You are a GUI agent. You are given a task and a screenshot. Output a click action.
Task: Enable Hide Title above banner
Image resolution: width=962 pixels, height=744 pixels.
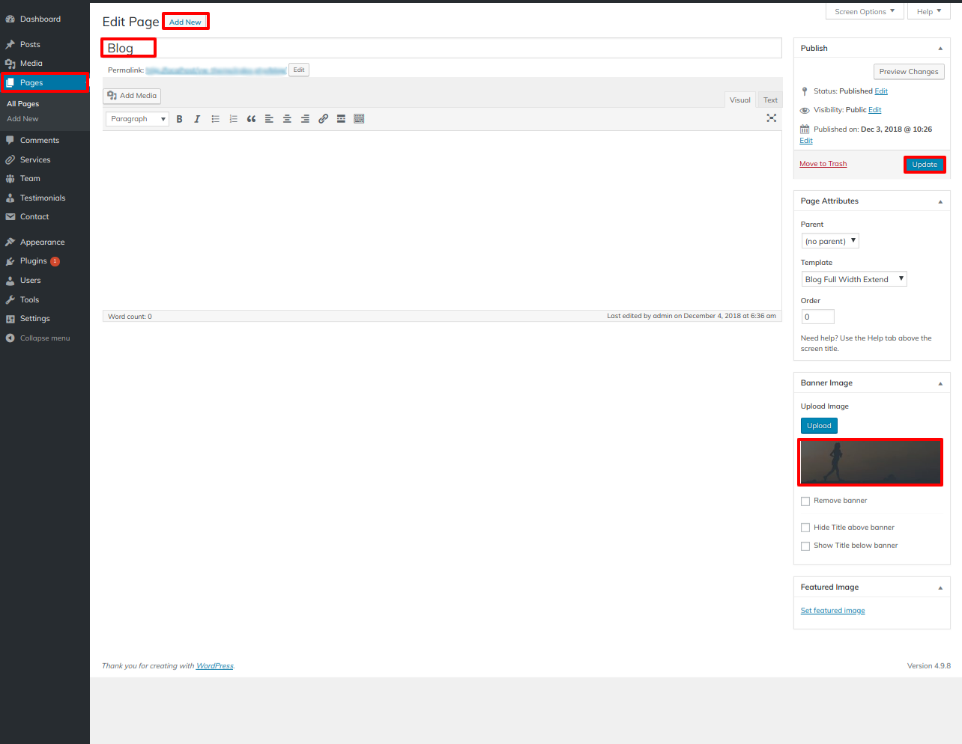(805, 528)
